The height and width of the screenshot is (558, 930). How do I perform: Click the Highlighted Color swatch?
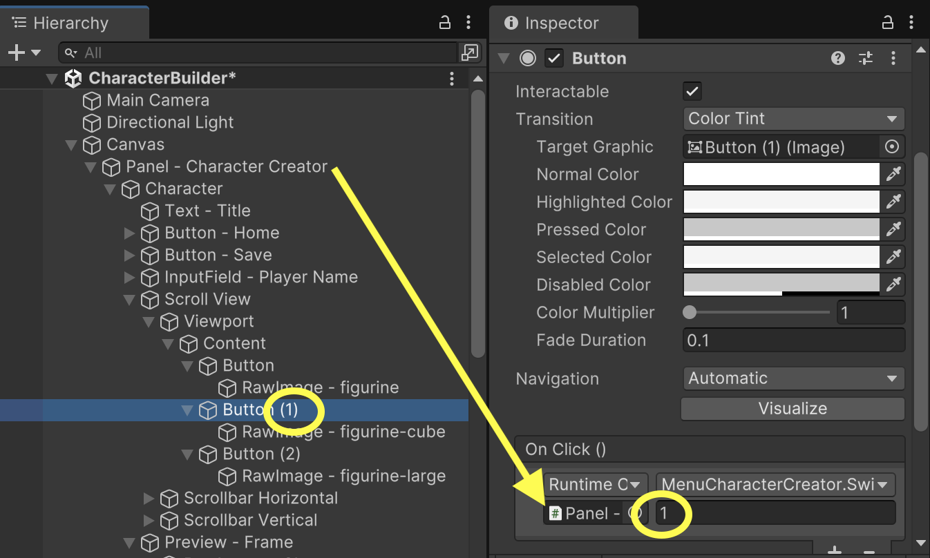(781, 202)
